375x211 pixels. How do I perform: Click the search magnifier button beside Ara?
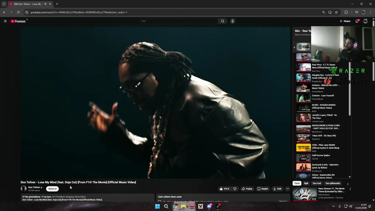[223, 21]
